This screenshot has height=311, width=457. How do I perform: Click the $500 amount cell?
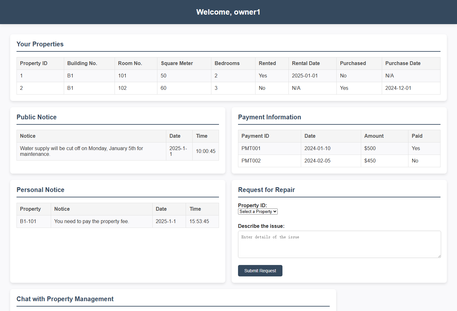point(385,149)
